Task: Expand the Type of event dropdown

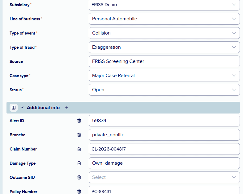Action: click(x=164, y=33)
